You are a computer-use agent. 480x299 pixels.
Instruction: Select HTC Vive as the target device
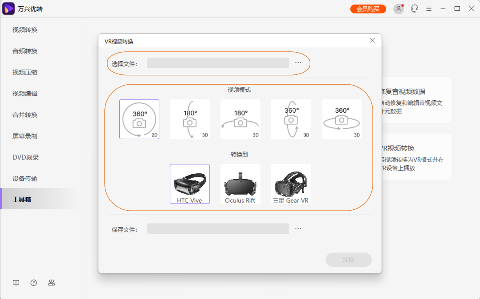190,184
